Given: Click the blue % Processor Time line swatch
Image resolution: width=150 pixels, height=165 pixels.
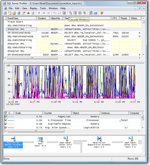Looking at the screenshot, I should pyautogui.click(x=11, y=120).
